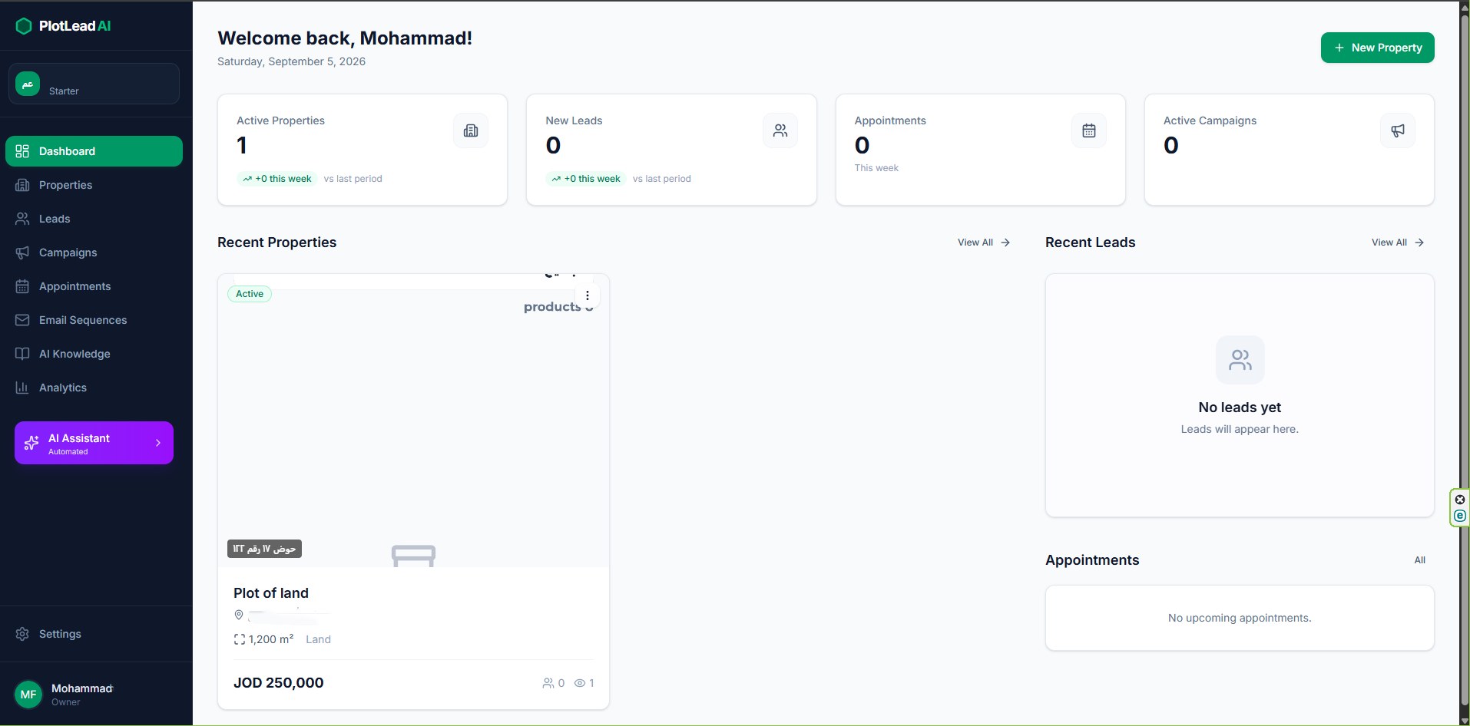Screen dimensions: 1470x726
Task: Click the PlotLead AI logo icon
Action: pos(24,26)
